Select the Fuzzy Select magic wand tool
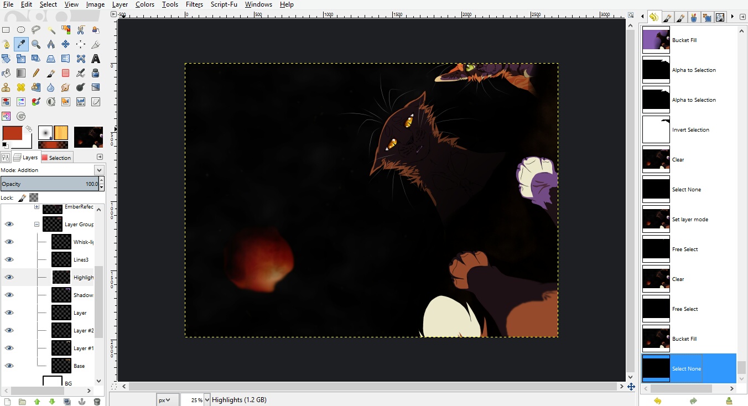Screen dimensions: 748x406 [51, 30]
